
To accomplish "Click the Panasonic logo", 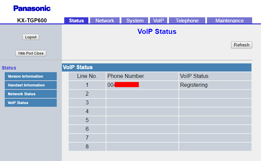I will pos(32,8).
